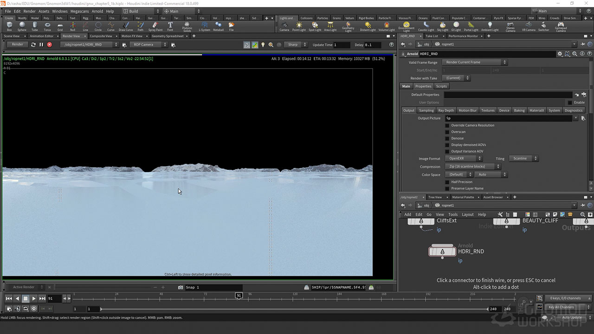
Task: Open the Image Format OpenEXR dropdown
Action: click(463, 159)
